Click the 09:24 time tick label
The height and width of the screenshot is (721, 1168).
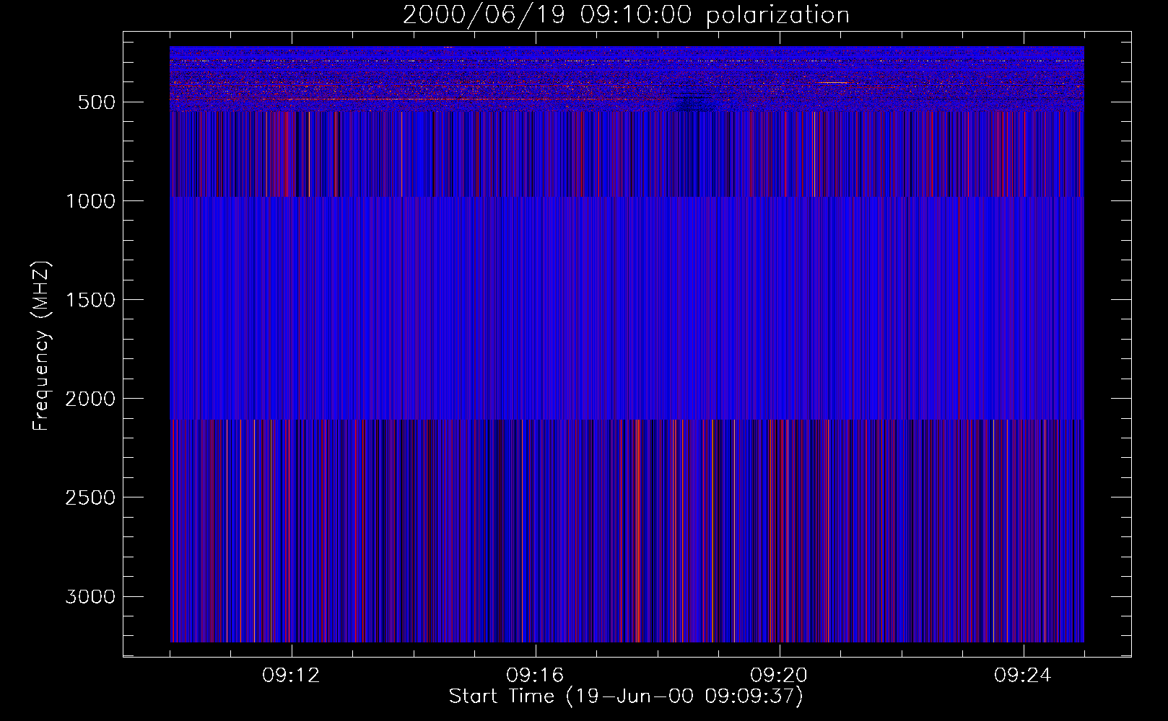click(x=1023, y=676)
